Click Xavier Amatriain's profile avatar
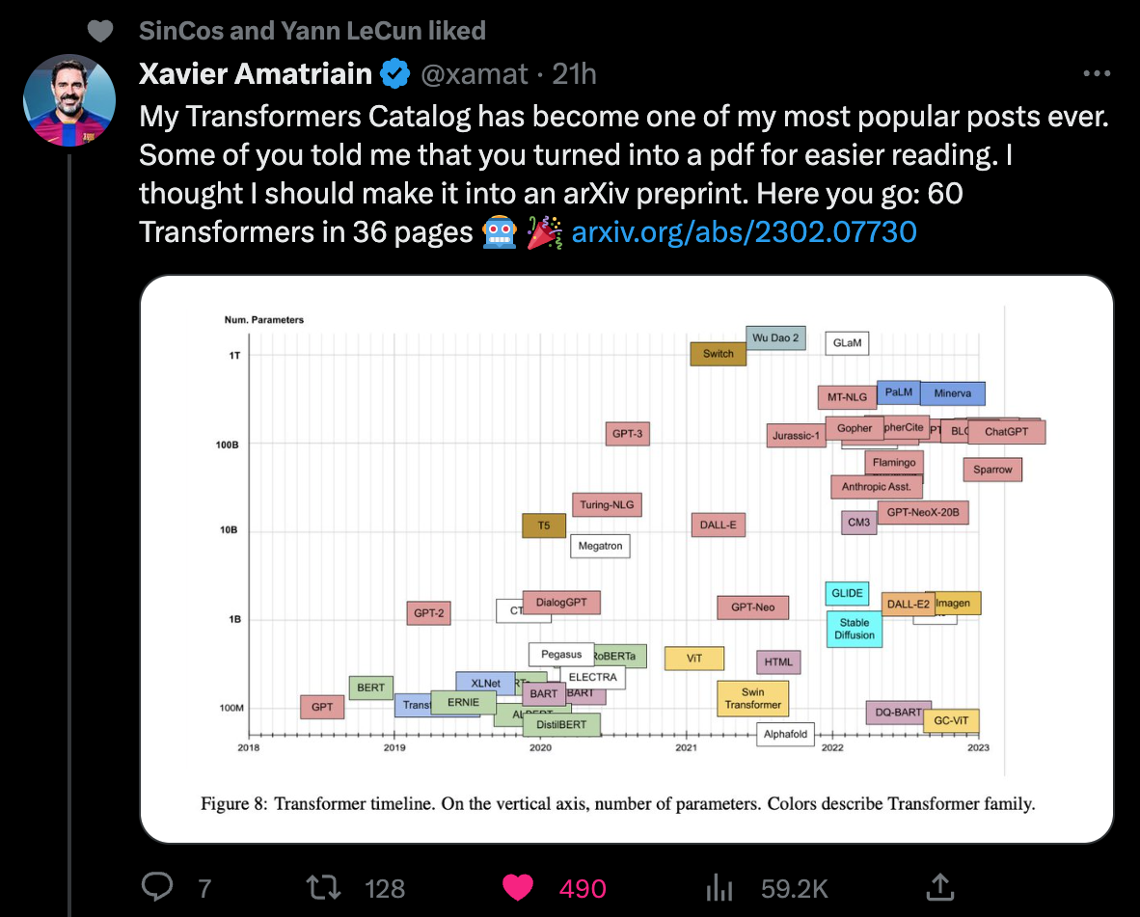The height and width of the screenshot is (917, 1140). click(x=69, y=100)
